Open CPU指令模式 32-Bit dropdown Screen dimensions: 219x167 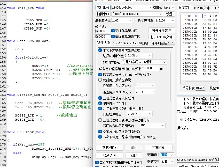click(x=139, y=56)
